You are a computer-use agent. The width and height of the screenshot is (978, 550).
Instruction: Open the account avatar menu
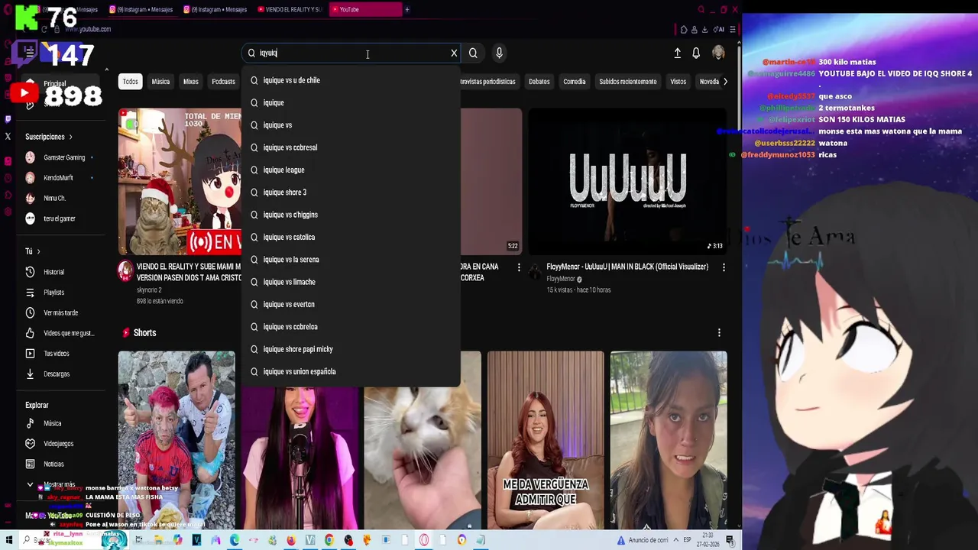718,53
